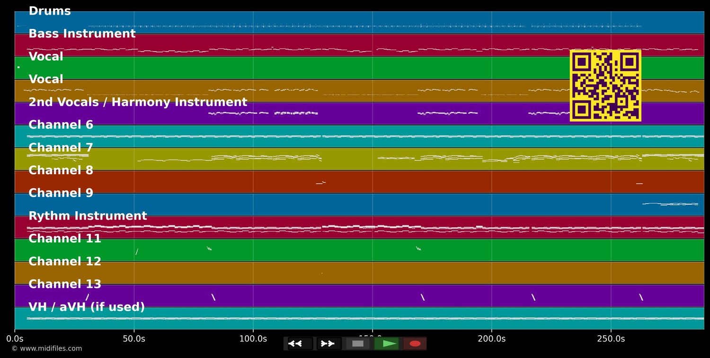
Task: Click the Rythm Instrument track label
Action: pyautogui.click(x=88, y=216)
